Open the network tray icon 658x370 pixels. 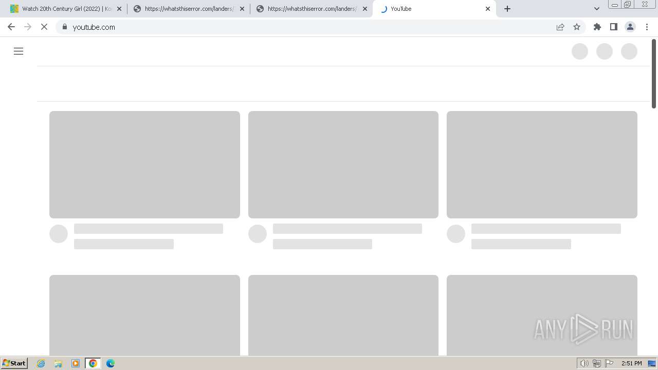[x=597, y=363]
